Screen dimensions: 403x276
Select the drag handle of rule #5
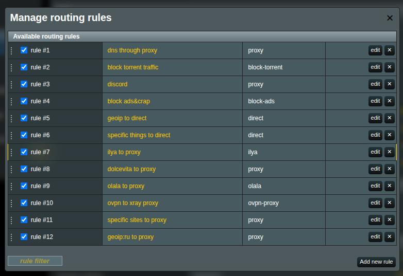(x=11, y=118)
